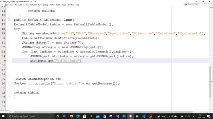213x119 pixels.
Task: Open the Run menu
Action: [40, 5]
